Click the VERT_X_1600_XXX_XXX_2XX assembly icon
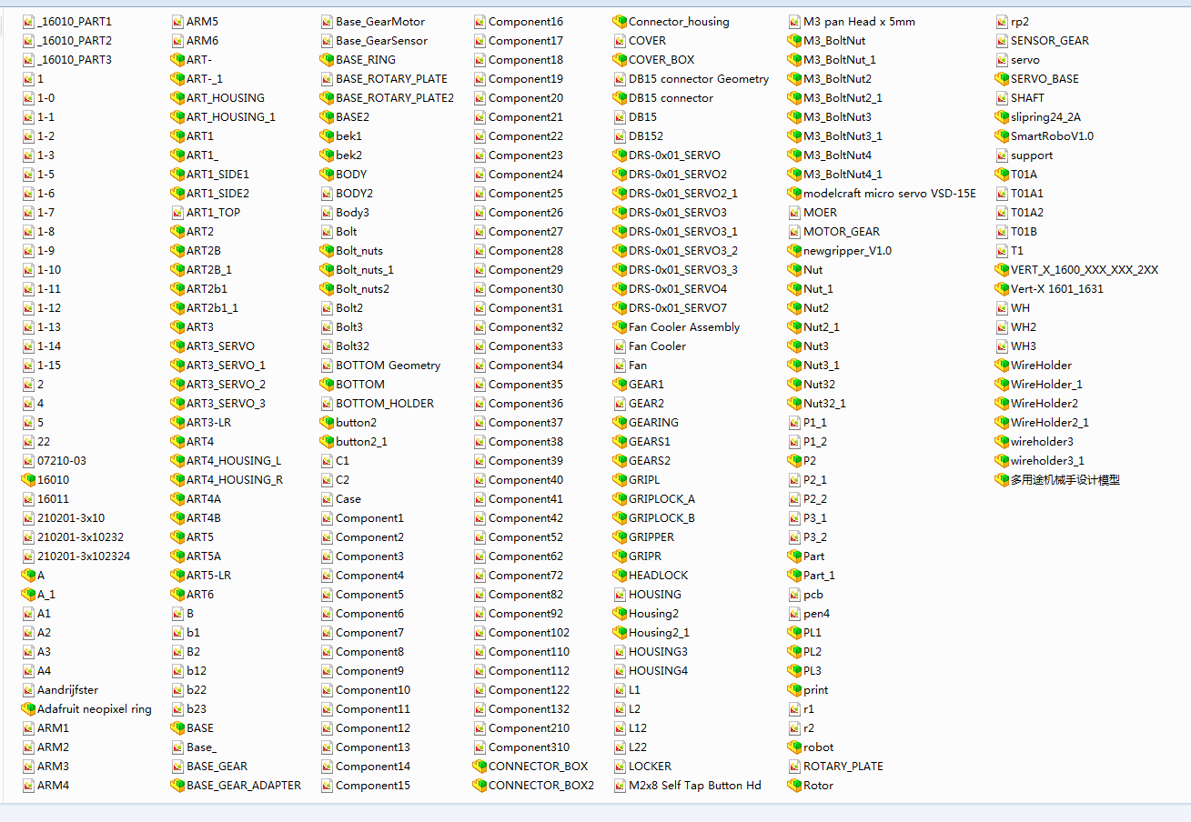Screen dimensions: 1191x822 click(x=1003, y=270)
